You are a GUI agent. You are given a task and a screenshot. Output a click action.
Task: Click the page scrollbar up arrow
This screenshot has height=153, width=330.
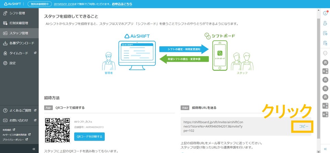pos(318,10)
